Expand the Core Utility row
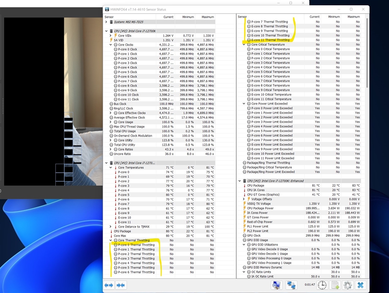This screenshot has height=293, width=389. click(111, 140)
